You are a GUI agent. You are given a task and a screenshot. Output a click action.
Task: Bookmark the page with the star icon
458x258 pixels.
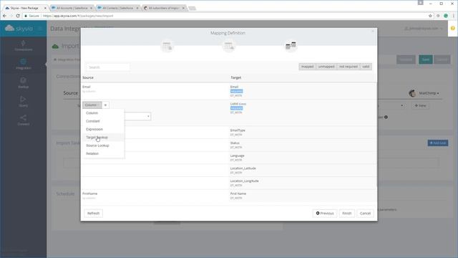(430, 16)
